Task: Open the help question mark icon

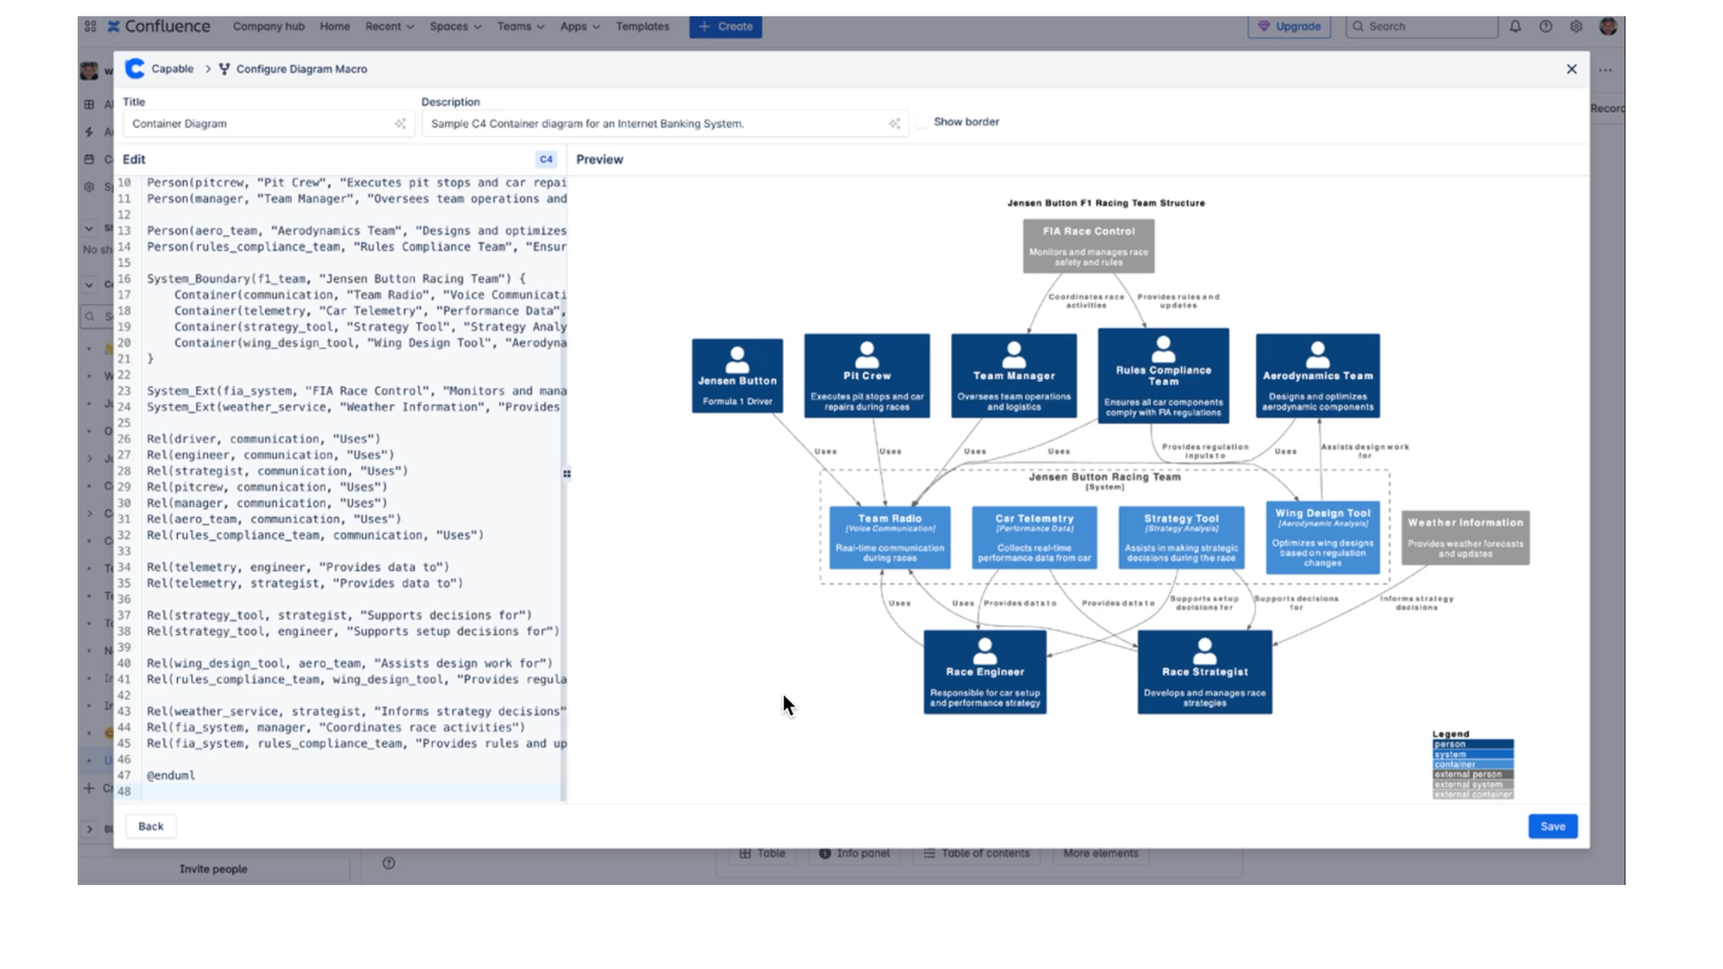Action: click(x=1546, y=26)
